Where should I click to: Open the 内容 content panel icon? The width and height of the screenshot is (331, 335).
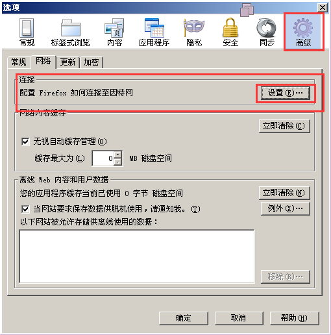click(x=114, y=32)
